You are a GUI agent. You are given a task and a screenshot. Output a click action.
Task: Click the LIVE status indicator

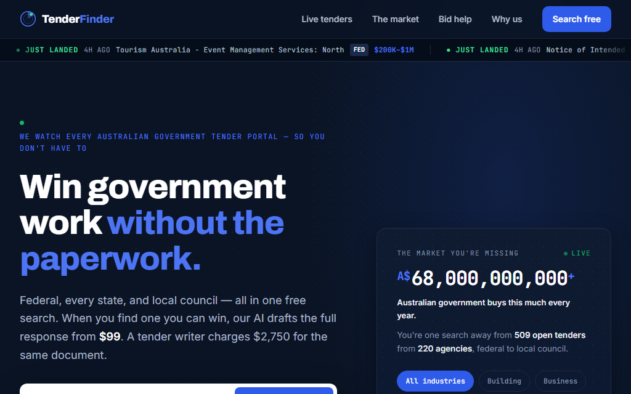577,253
